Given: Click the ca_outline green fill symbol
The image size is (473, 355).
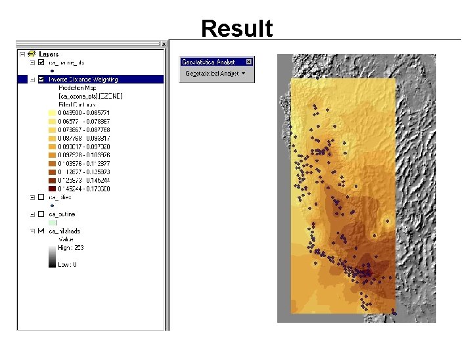Looking at the screenshot, I should click(x=53, y=223).
